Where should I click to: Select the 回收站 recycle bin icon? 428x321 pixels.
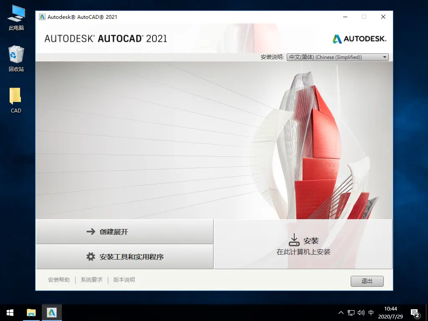(x=16, y=59)
